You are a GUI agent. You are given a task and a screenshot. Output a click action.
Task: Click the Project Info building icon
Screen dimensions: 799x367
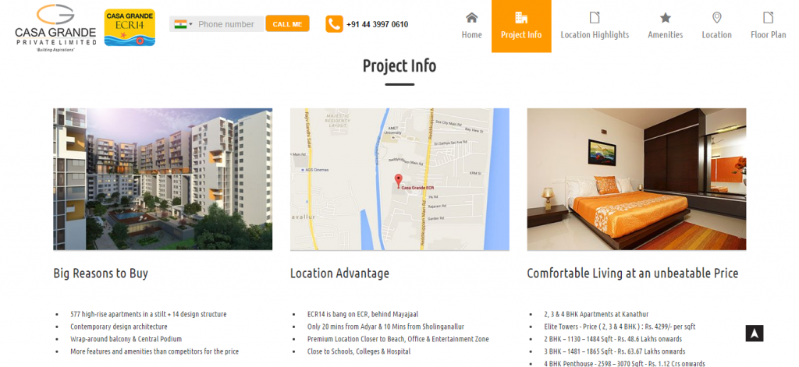tap(521, 18)
